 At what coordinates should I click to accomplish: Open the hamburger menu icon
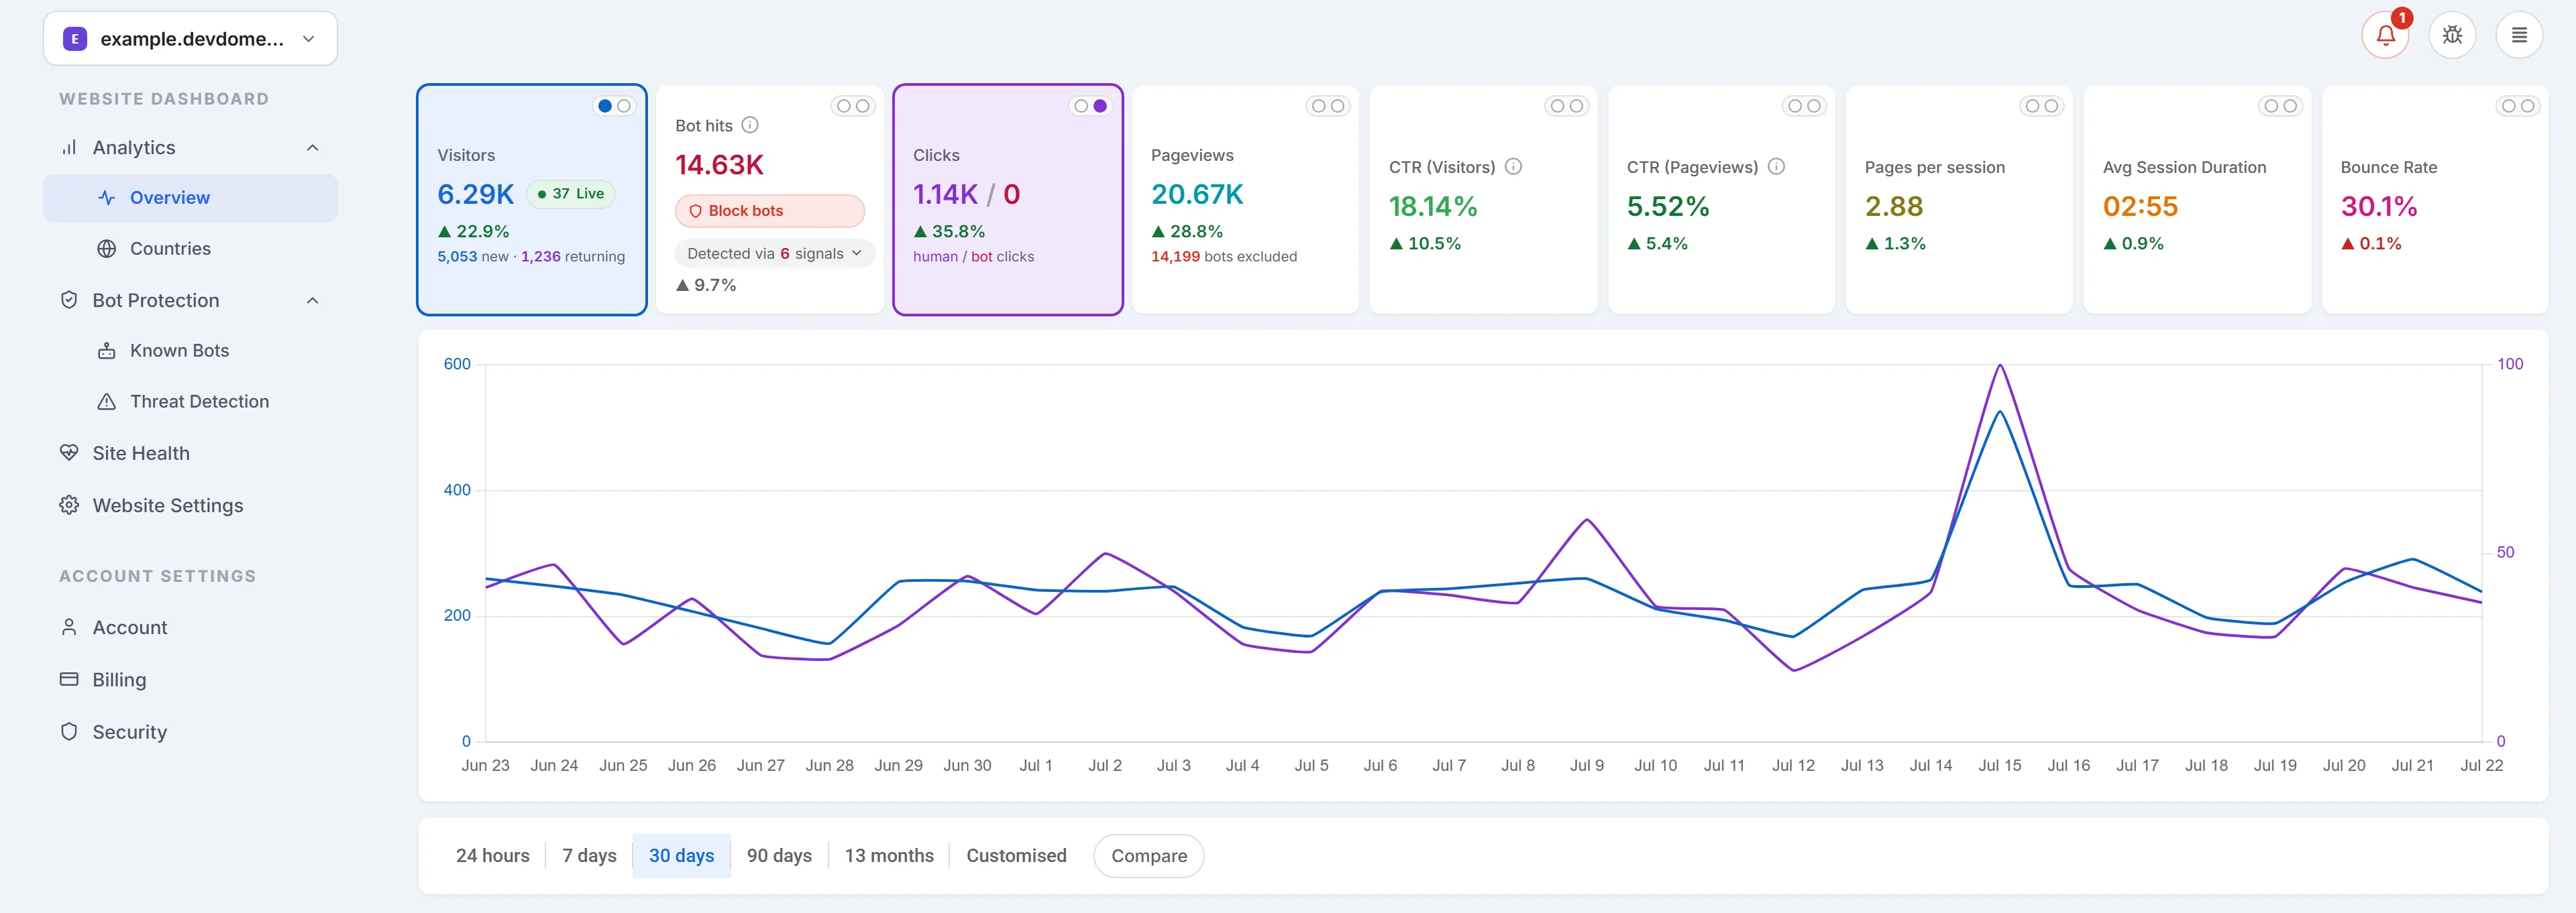point(2519,36)
